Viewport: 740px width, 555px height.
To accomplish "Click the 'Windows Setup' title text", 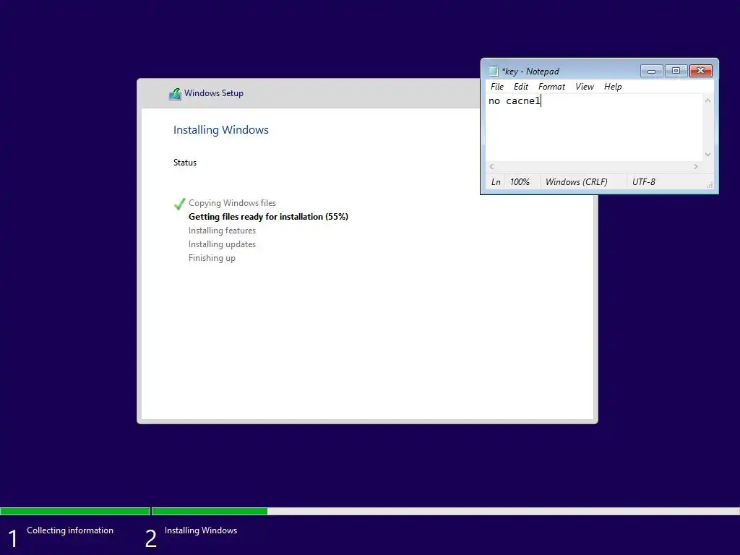I will point(214,93).
